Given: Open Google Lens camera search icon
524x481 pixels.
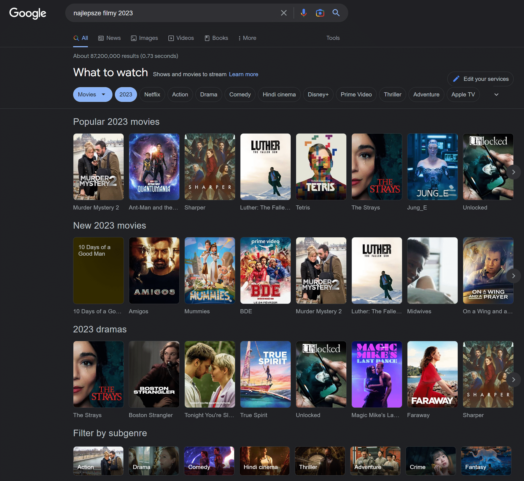Looking at the screenshot, I should [320, 13].
